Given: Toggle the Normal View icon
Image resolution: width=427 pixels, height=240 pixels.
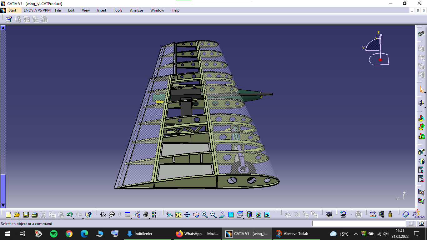Looking at the screenshot, I should (x=222, y=215).
